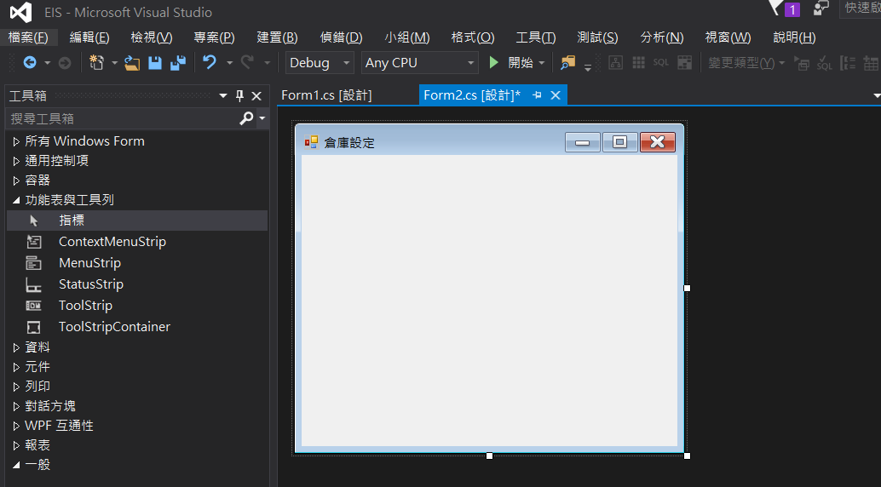The image size is (881, 487).
Task: Click the Navigate Backward arrow icon
Action: [30, 63]
